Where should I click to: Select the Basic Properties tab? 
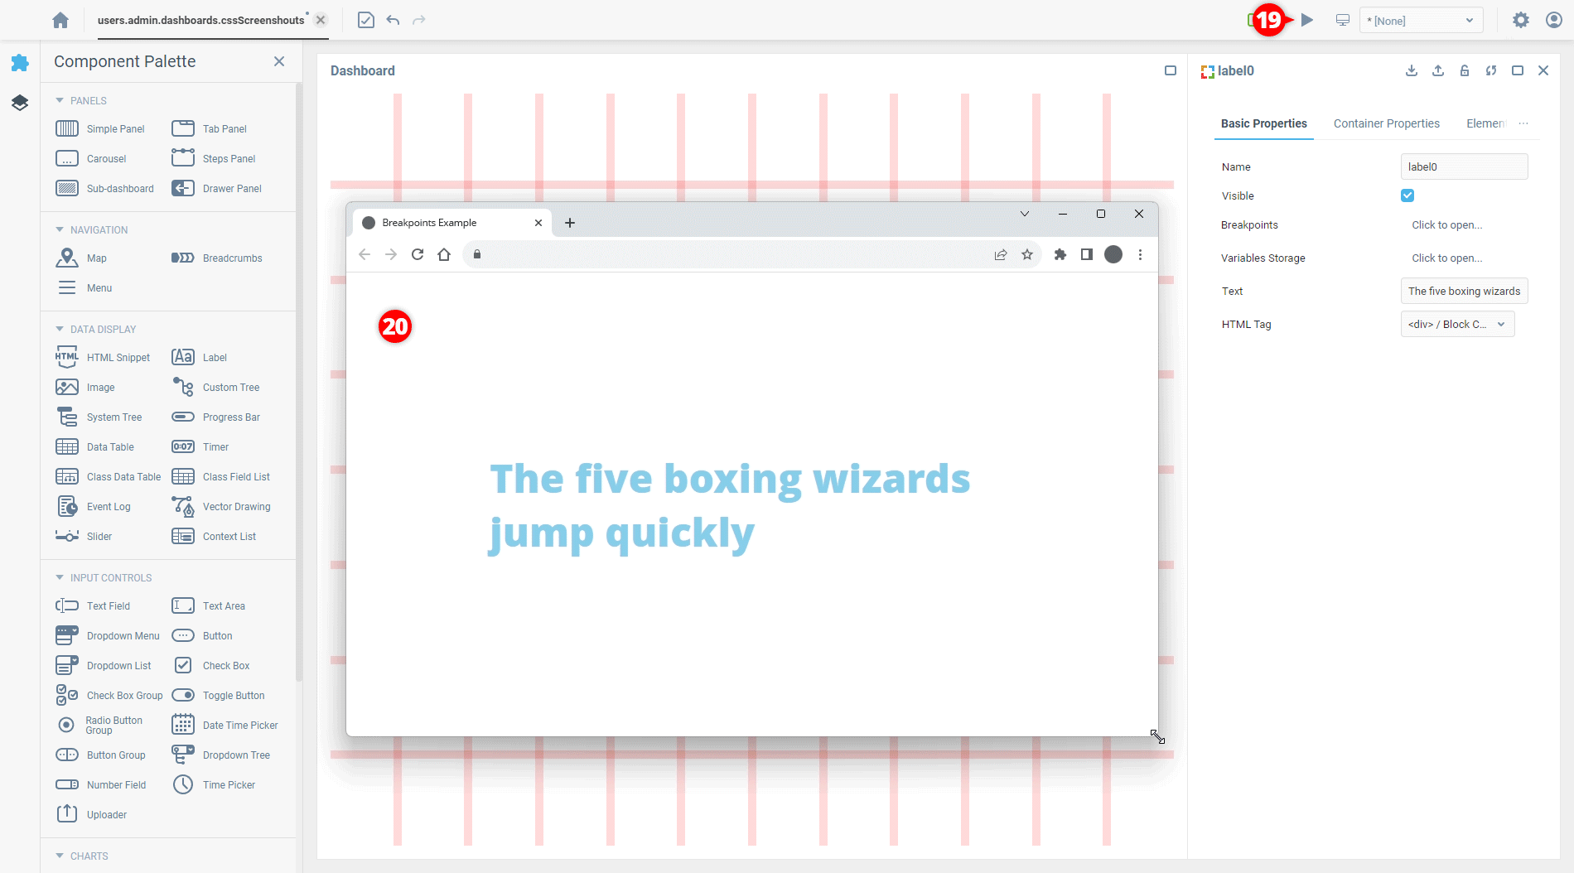coord(1263,123)
